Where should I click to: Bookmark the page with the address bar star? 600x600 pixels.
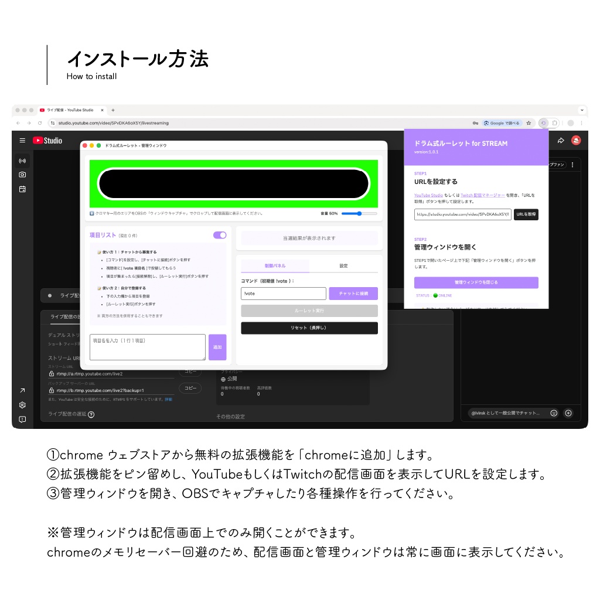[x=529, y=123]
